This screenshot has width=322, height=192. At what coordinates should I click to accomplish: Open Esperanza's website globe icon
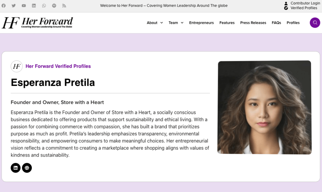[27, 168]
